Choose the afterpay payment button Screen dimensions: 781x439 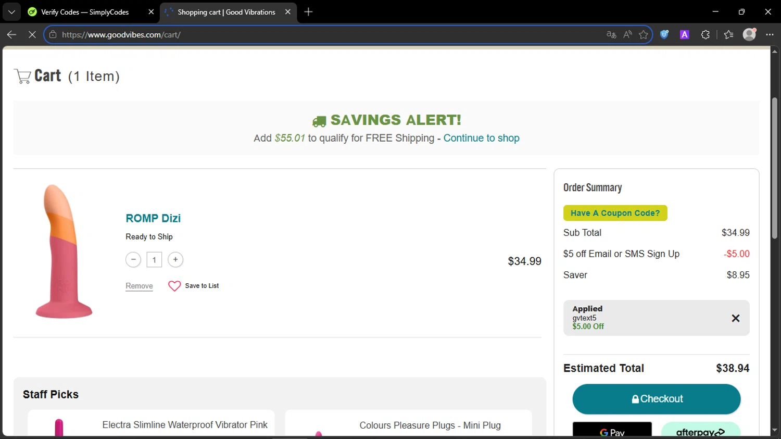pyautogui.click(x=700, y=430)
